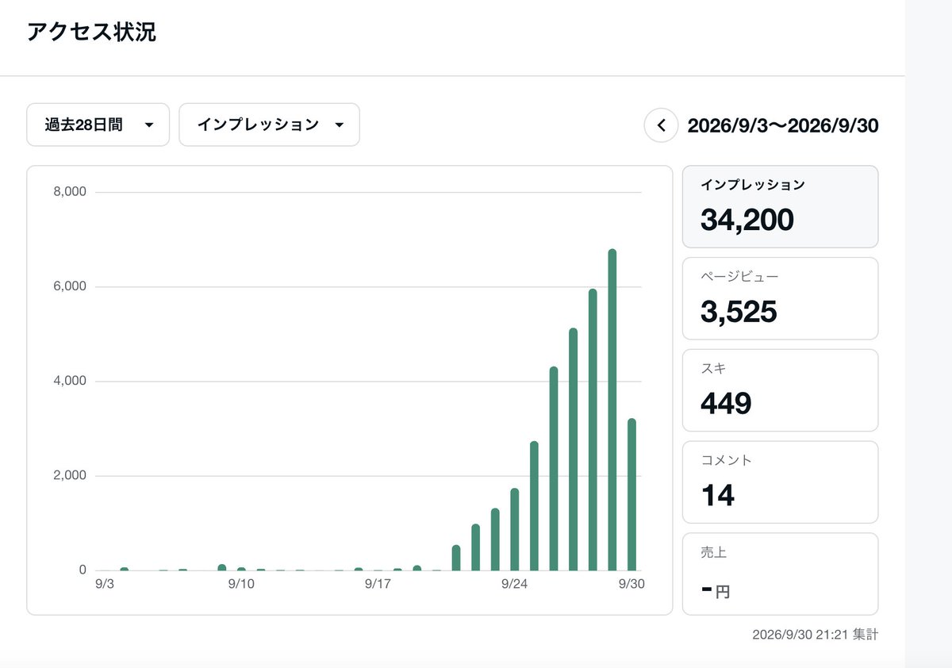This screenshot has height=668, width=952.
Task: Click the 9/30 x-axis label
Action: 632,584
